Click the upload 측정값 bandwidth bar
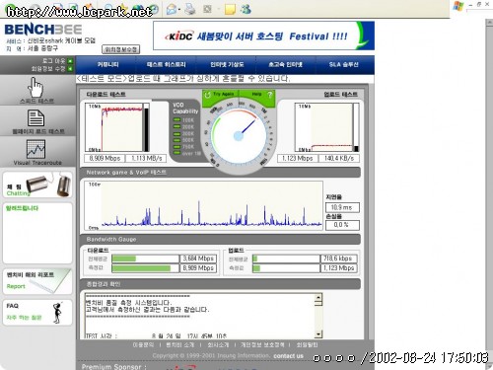493x370 pixels. click(x=286, y=268)
